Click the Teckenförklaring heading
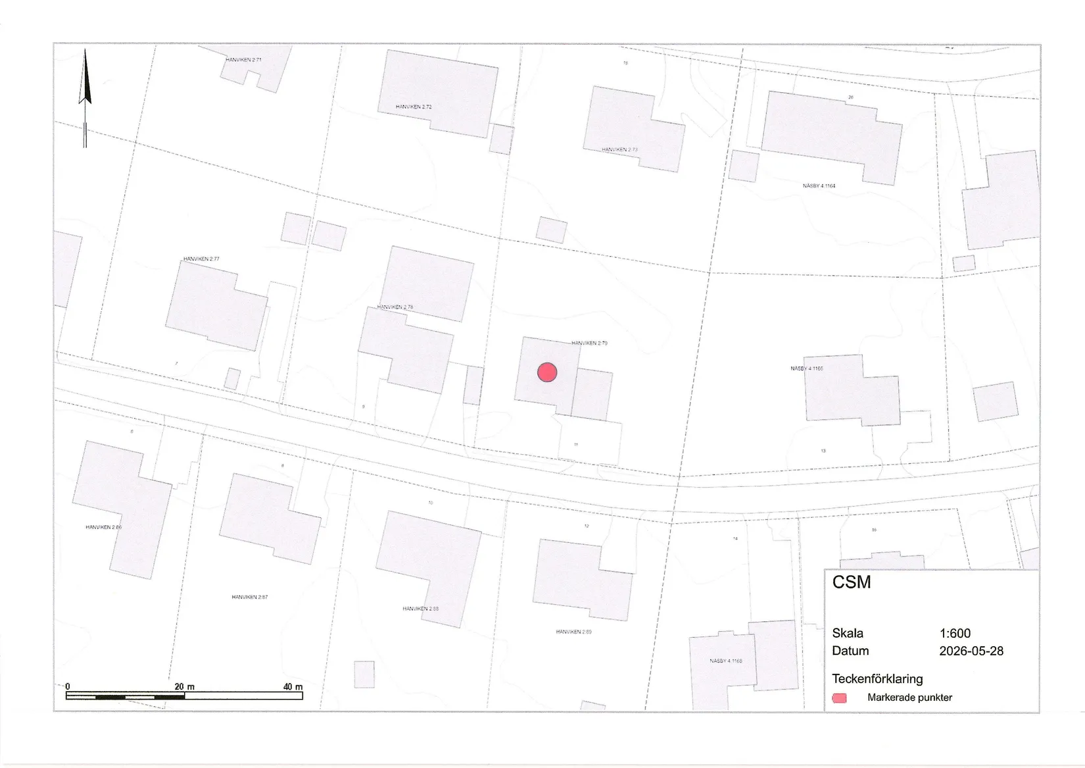The height and width of the screenshot is (768, 1085). click(877, 678)
